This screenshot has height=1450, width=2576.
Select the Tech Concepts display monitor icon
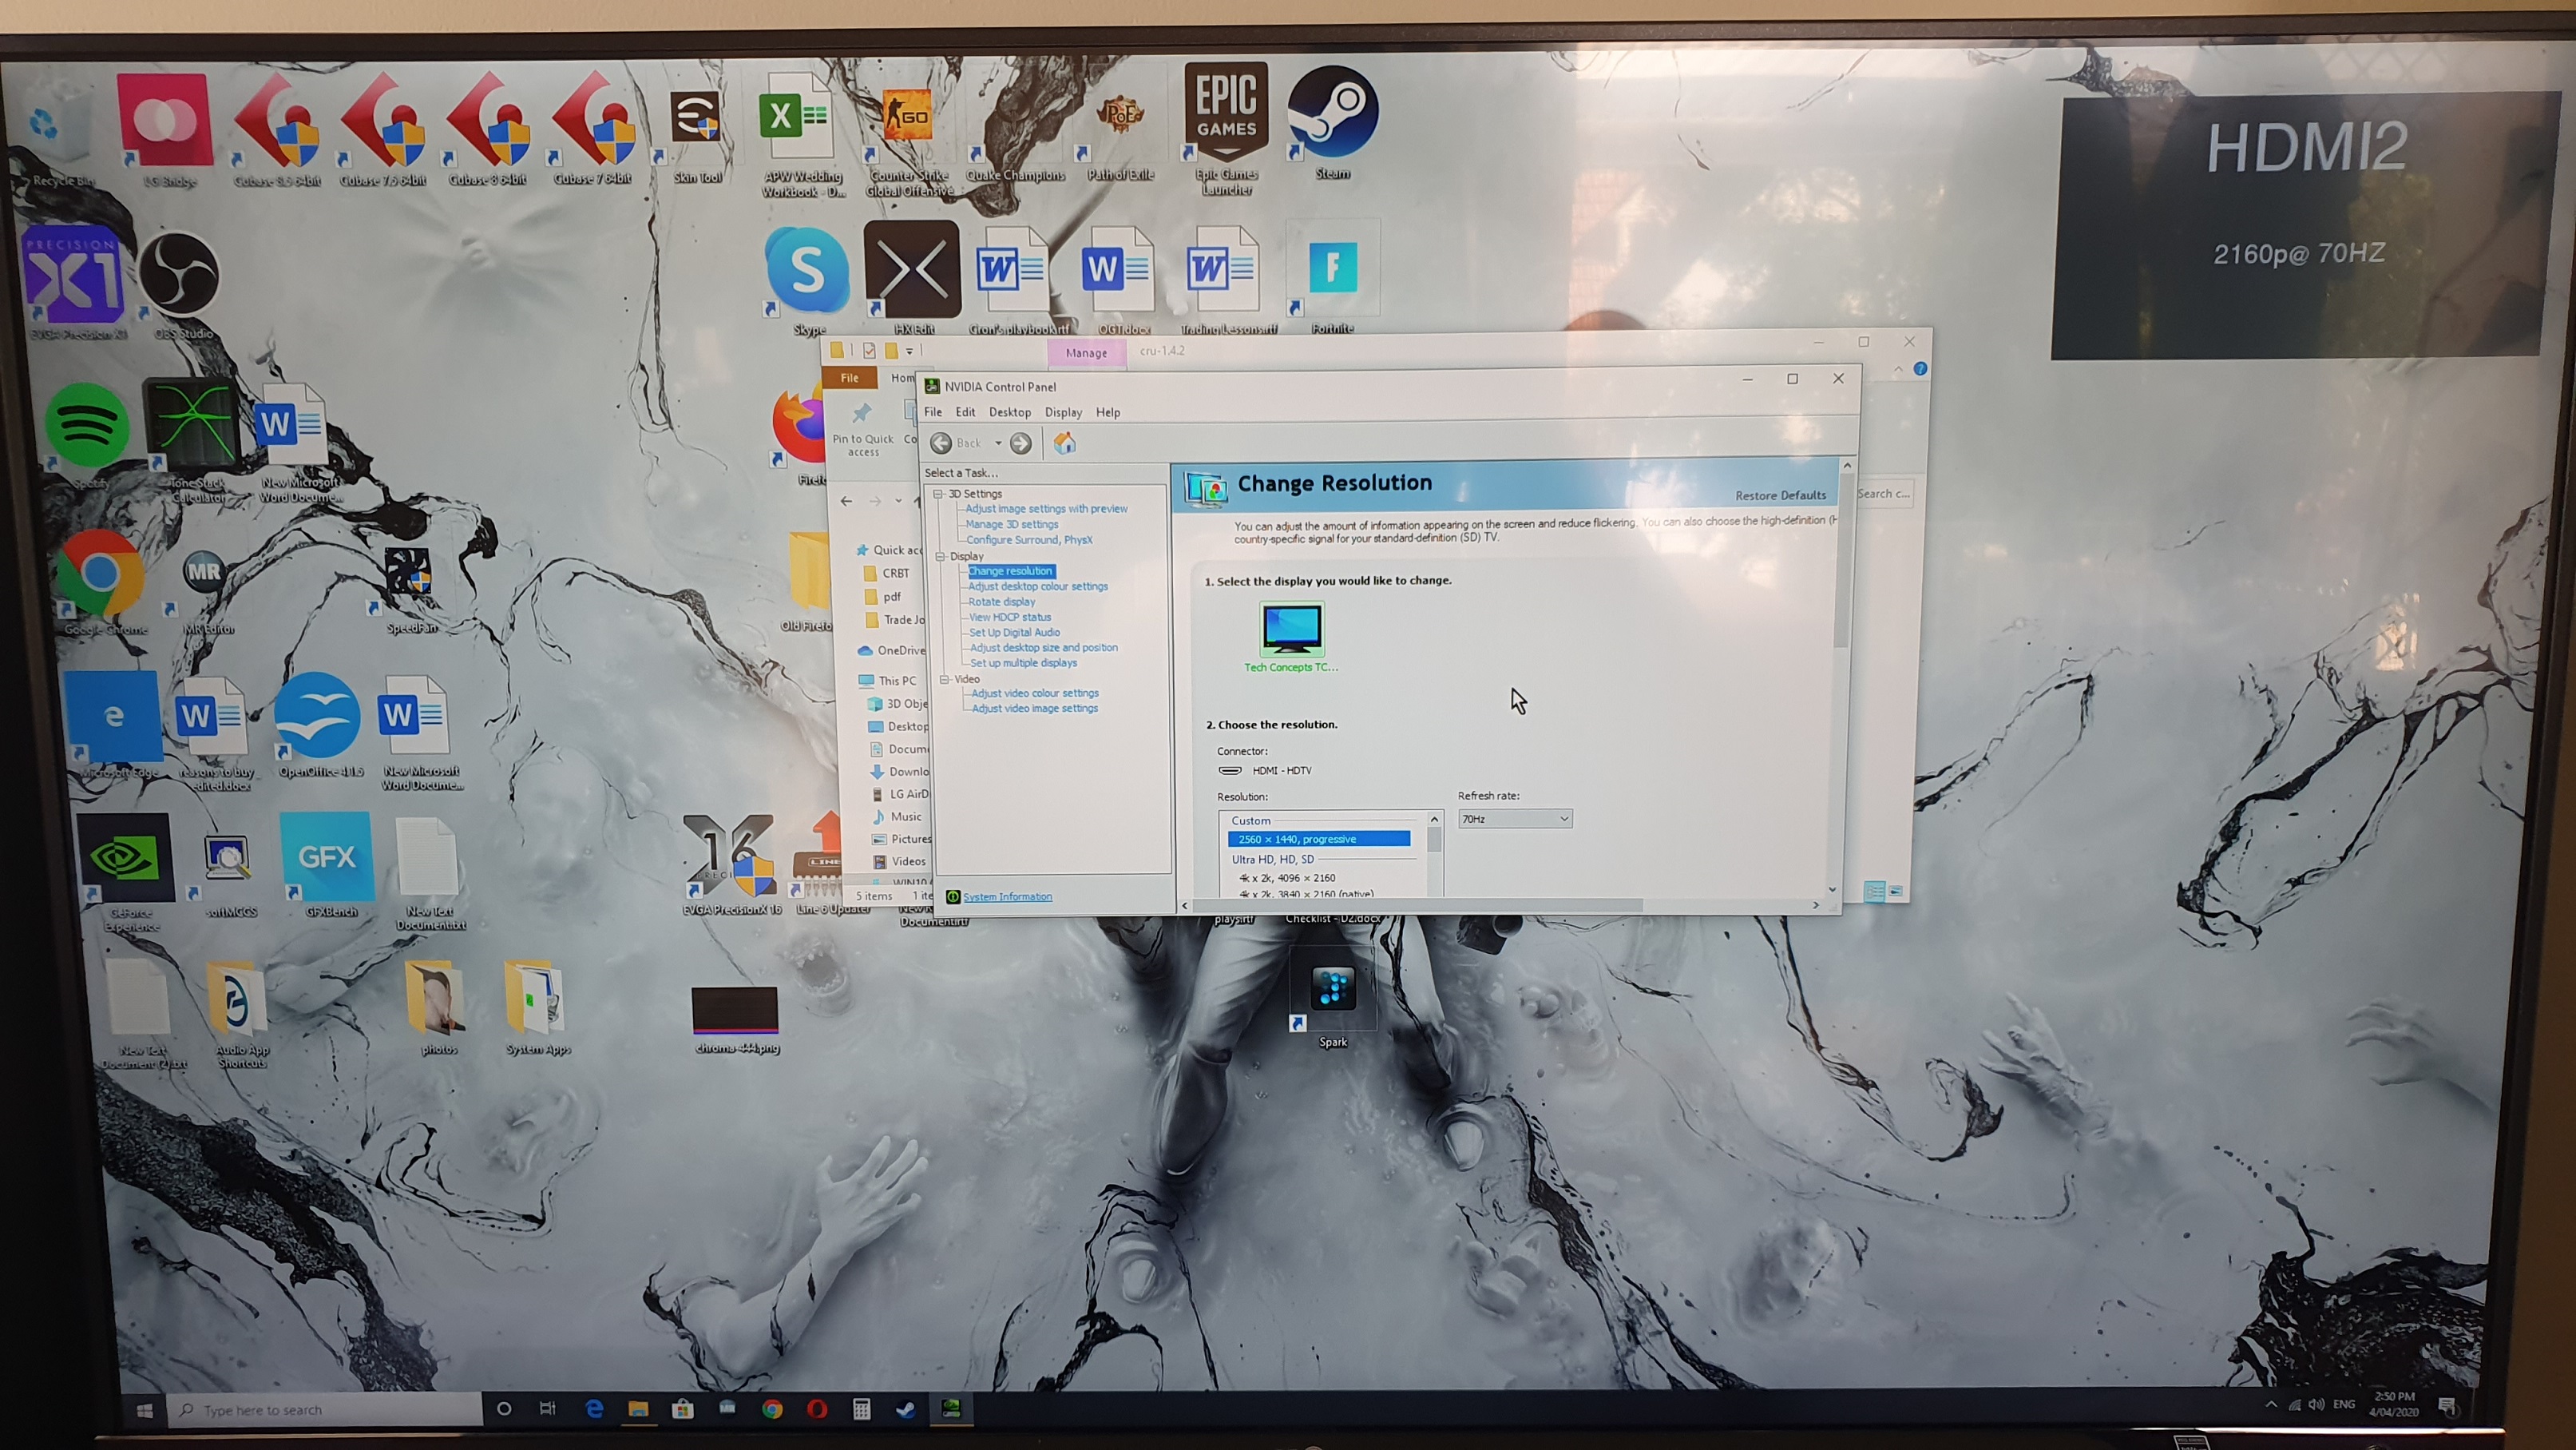tap(1291, 630)
